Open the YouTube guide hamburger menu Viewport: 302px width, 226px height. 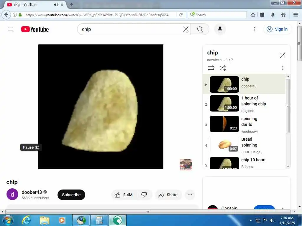click(x=11, y=29)
